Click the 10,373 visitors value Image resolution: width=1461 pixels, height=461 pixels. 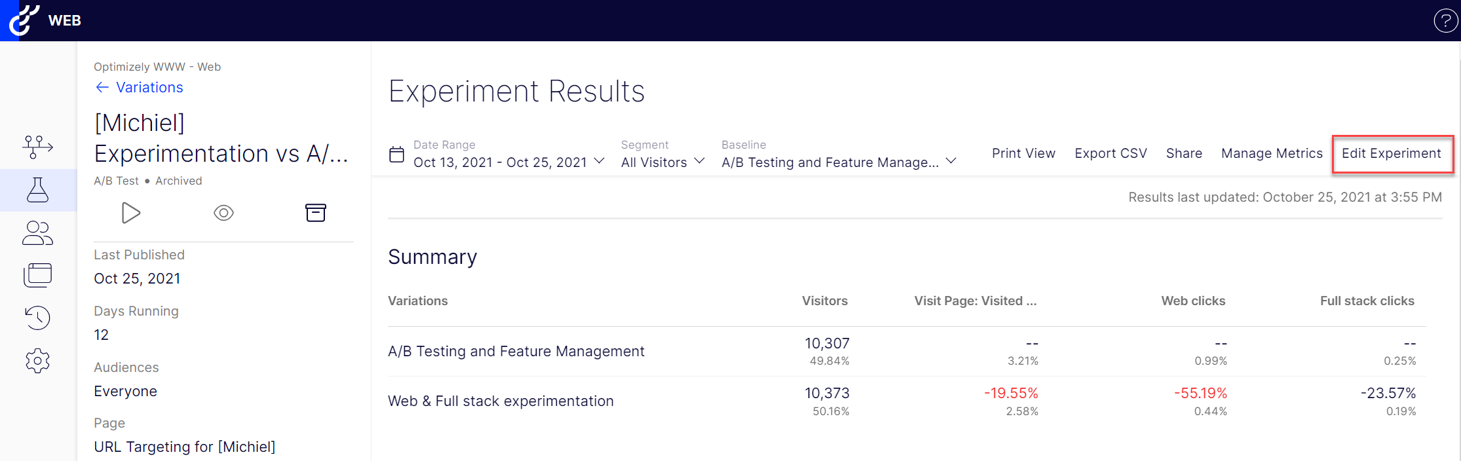[827, 394]
